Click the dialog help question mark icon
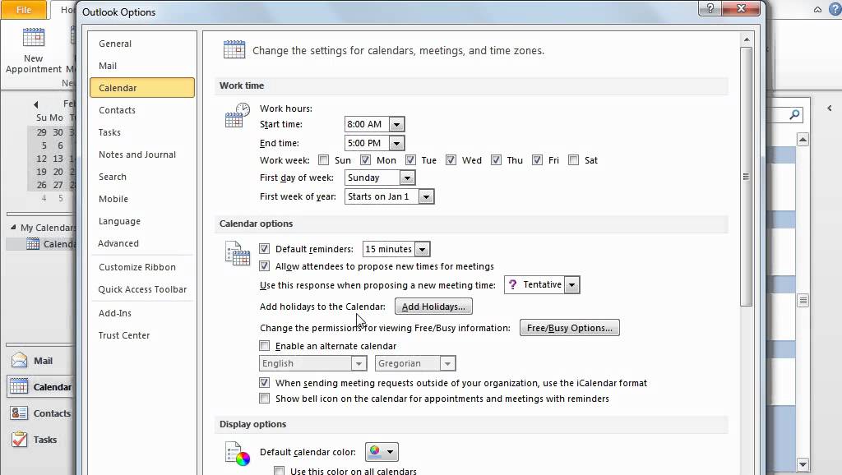Image resolution: width=842 pixels, height=475 pixels. click(x=710, y=8)
